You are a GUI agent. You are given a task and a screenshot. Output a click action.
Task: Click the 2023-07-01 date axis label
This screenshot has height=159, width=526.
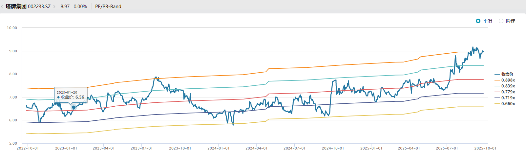[142, 148]
